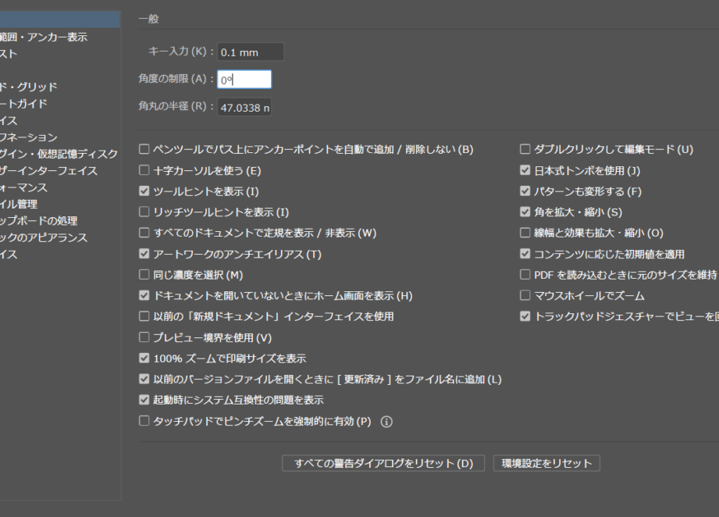Check 同じ濃度を選択 (M) option
Screen dimensions: 719x517
(144, 274)
